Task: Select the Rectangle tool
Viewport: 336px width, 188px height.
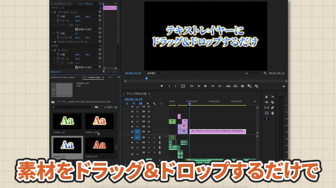Action: [x=266, y=113]
